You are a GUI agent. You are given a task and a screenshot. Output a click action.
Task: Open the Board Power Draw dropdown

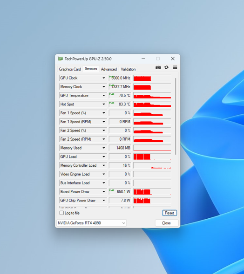(x=104, y=191)
